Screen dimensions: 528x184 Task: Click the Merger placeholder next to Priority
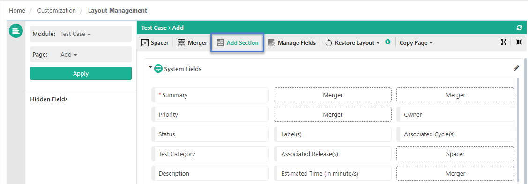[333, 114]
